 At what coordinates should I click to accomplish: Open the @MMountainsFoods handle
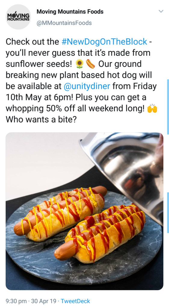(x=64, y=23)
